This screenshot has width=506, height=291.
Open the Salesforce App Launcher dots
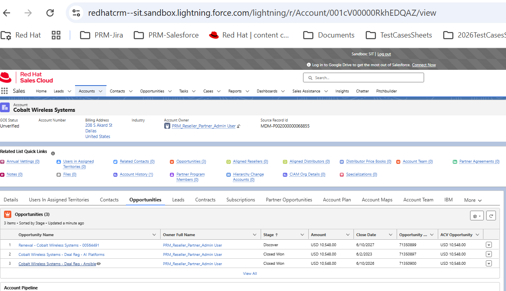(x=4, y=91)
